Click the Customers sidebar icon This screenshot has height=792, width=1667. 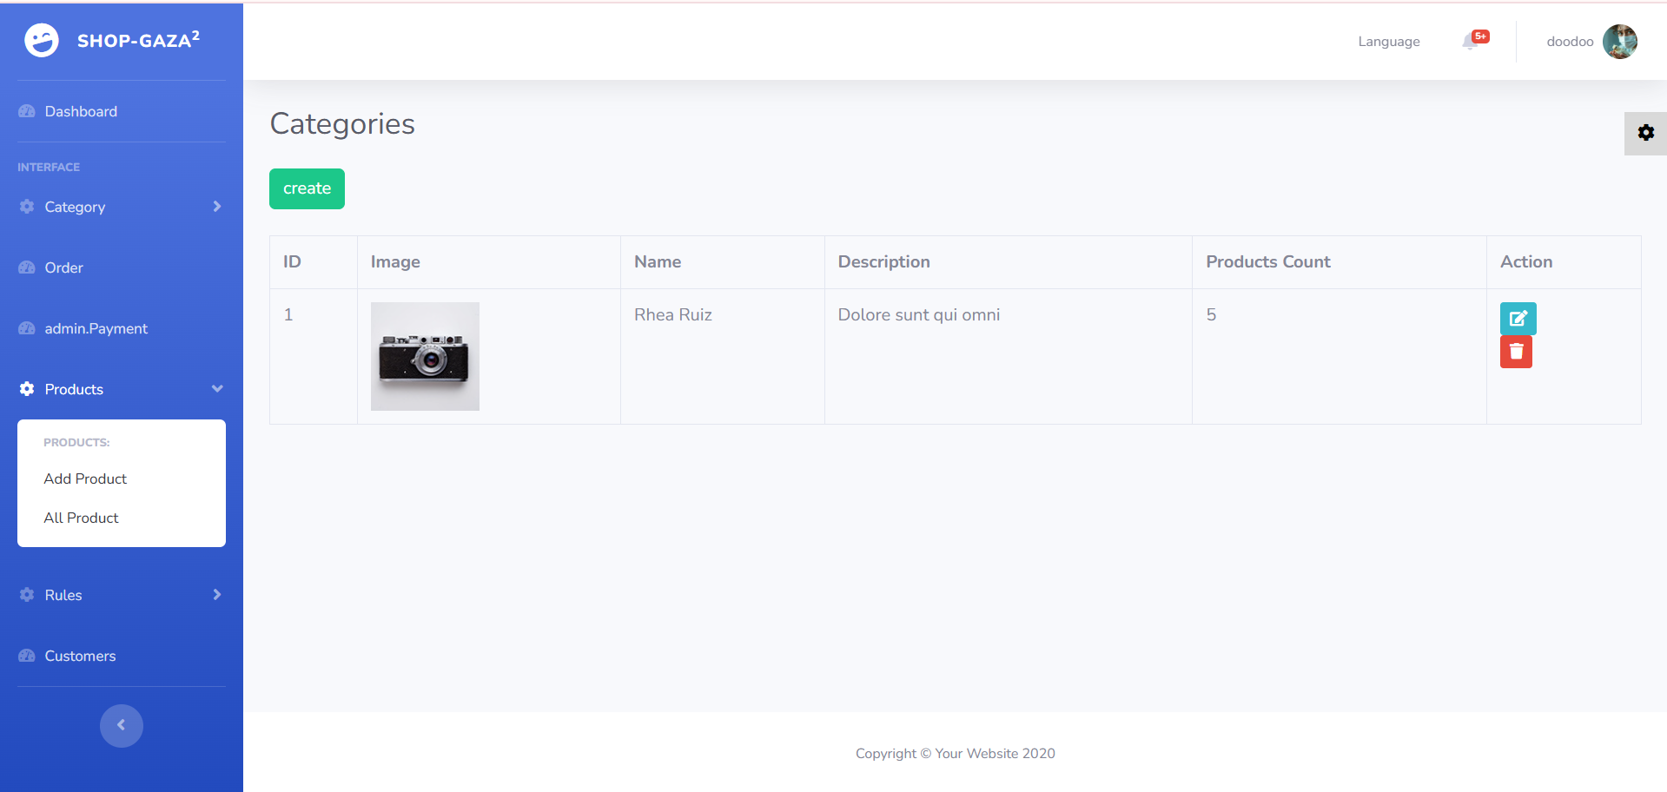27,656
